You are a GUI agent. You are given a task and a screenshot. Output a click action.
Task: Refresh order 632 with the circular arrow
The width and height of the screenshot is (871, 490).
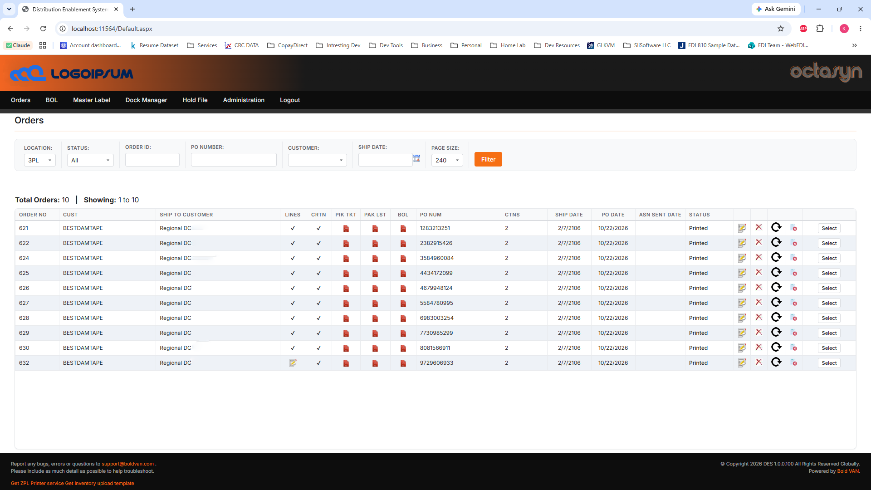point(776,362)
